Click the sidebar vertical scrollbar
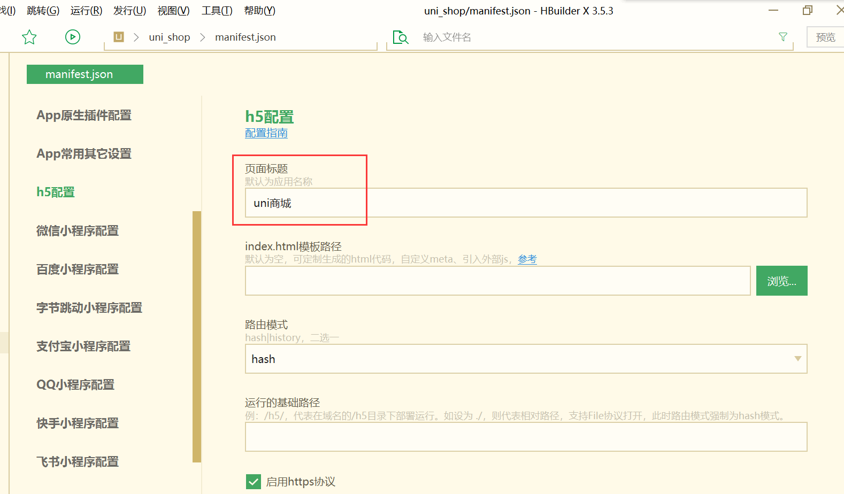This screenshot has width=844, height=494. pos(197,337)
